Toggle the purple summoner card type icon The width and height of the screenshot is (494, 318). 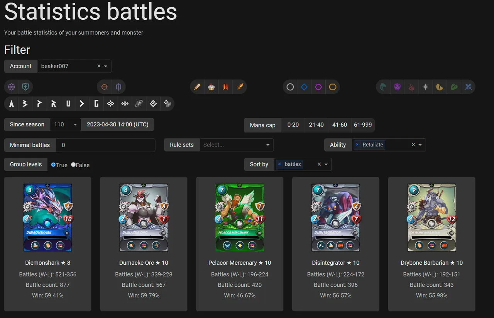click(x=12, y=87)
